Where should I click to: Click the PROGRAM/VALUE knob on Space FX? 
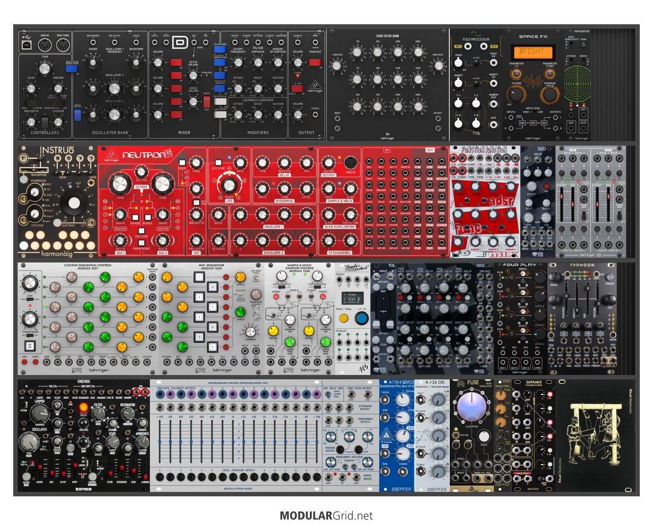pos(550,94)
